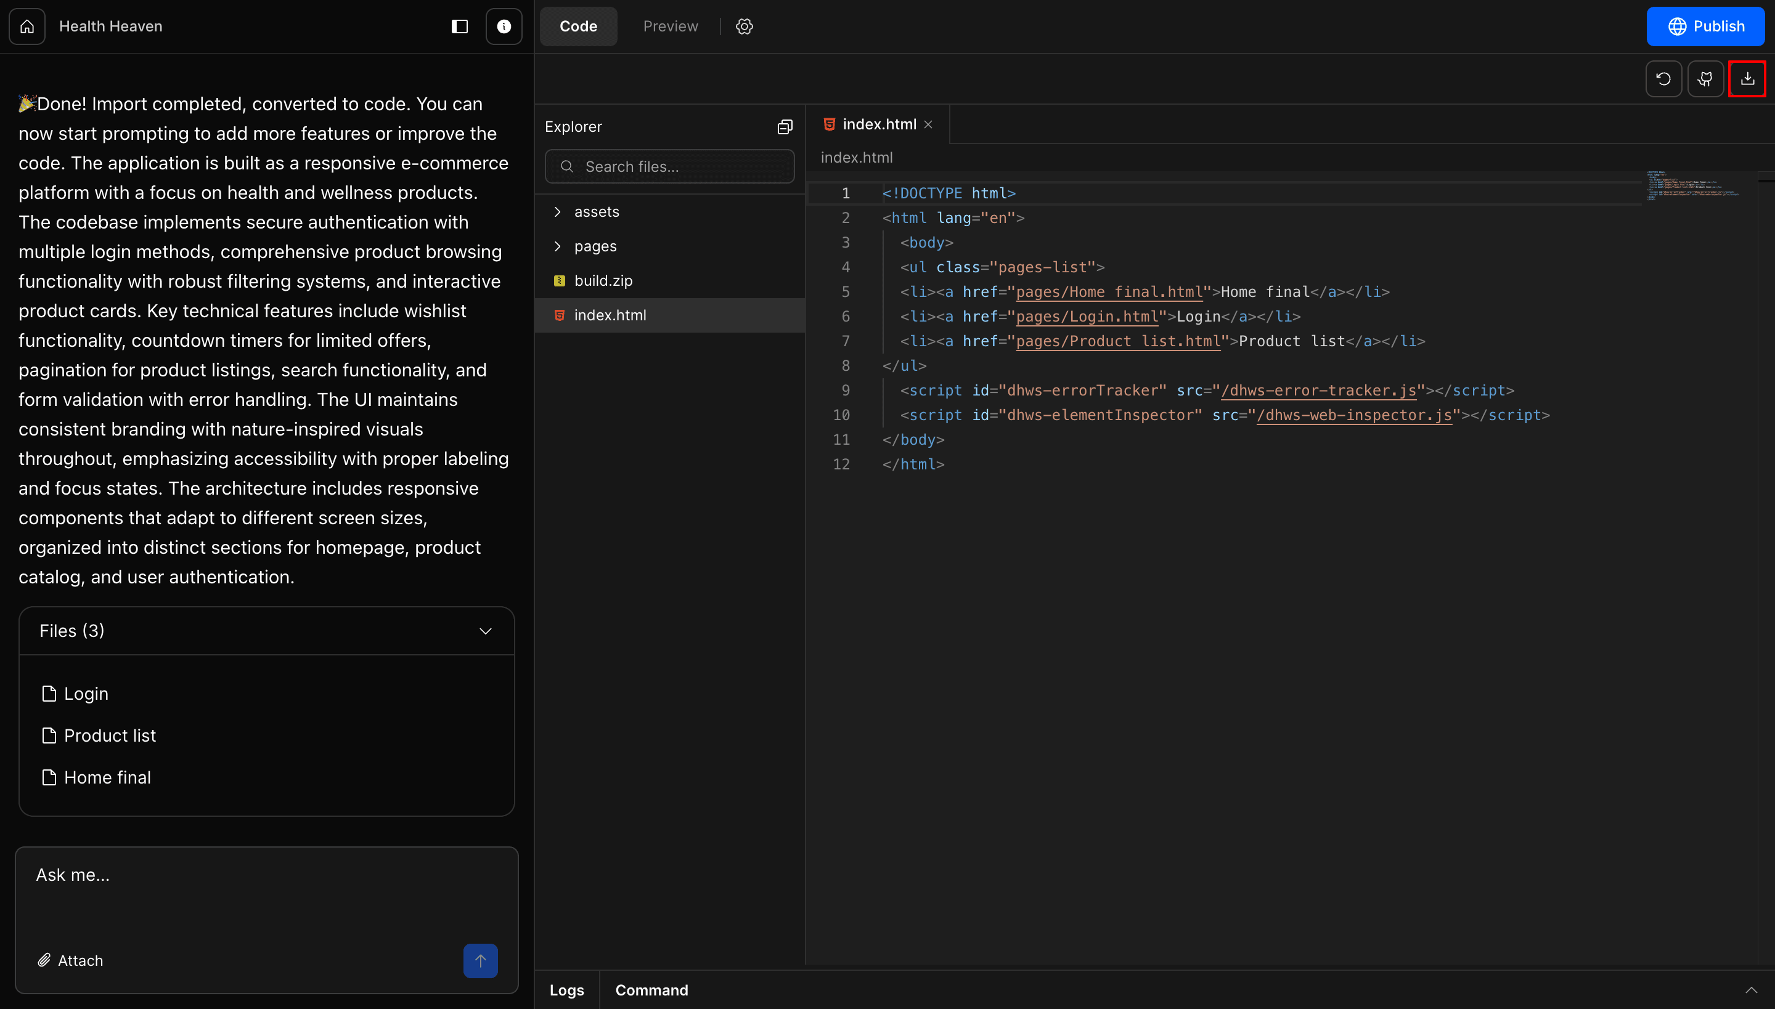Toggle the sidebar panel icon
This screenshot has height=1009, width=1775.
tap(459, 26)
